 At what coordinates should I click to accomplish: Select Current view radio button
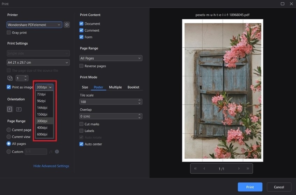point(9,137)
